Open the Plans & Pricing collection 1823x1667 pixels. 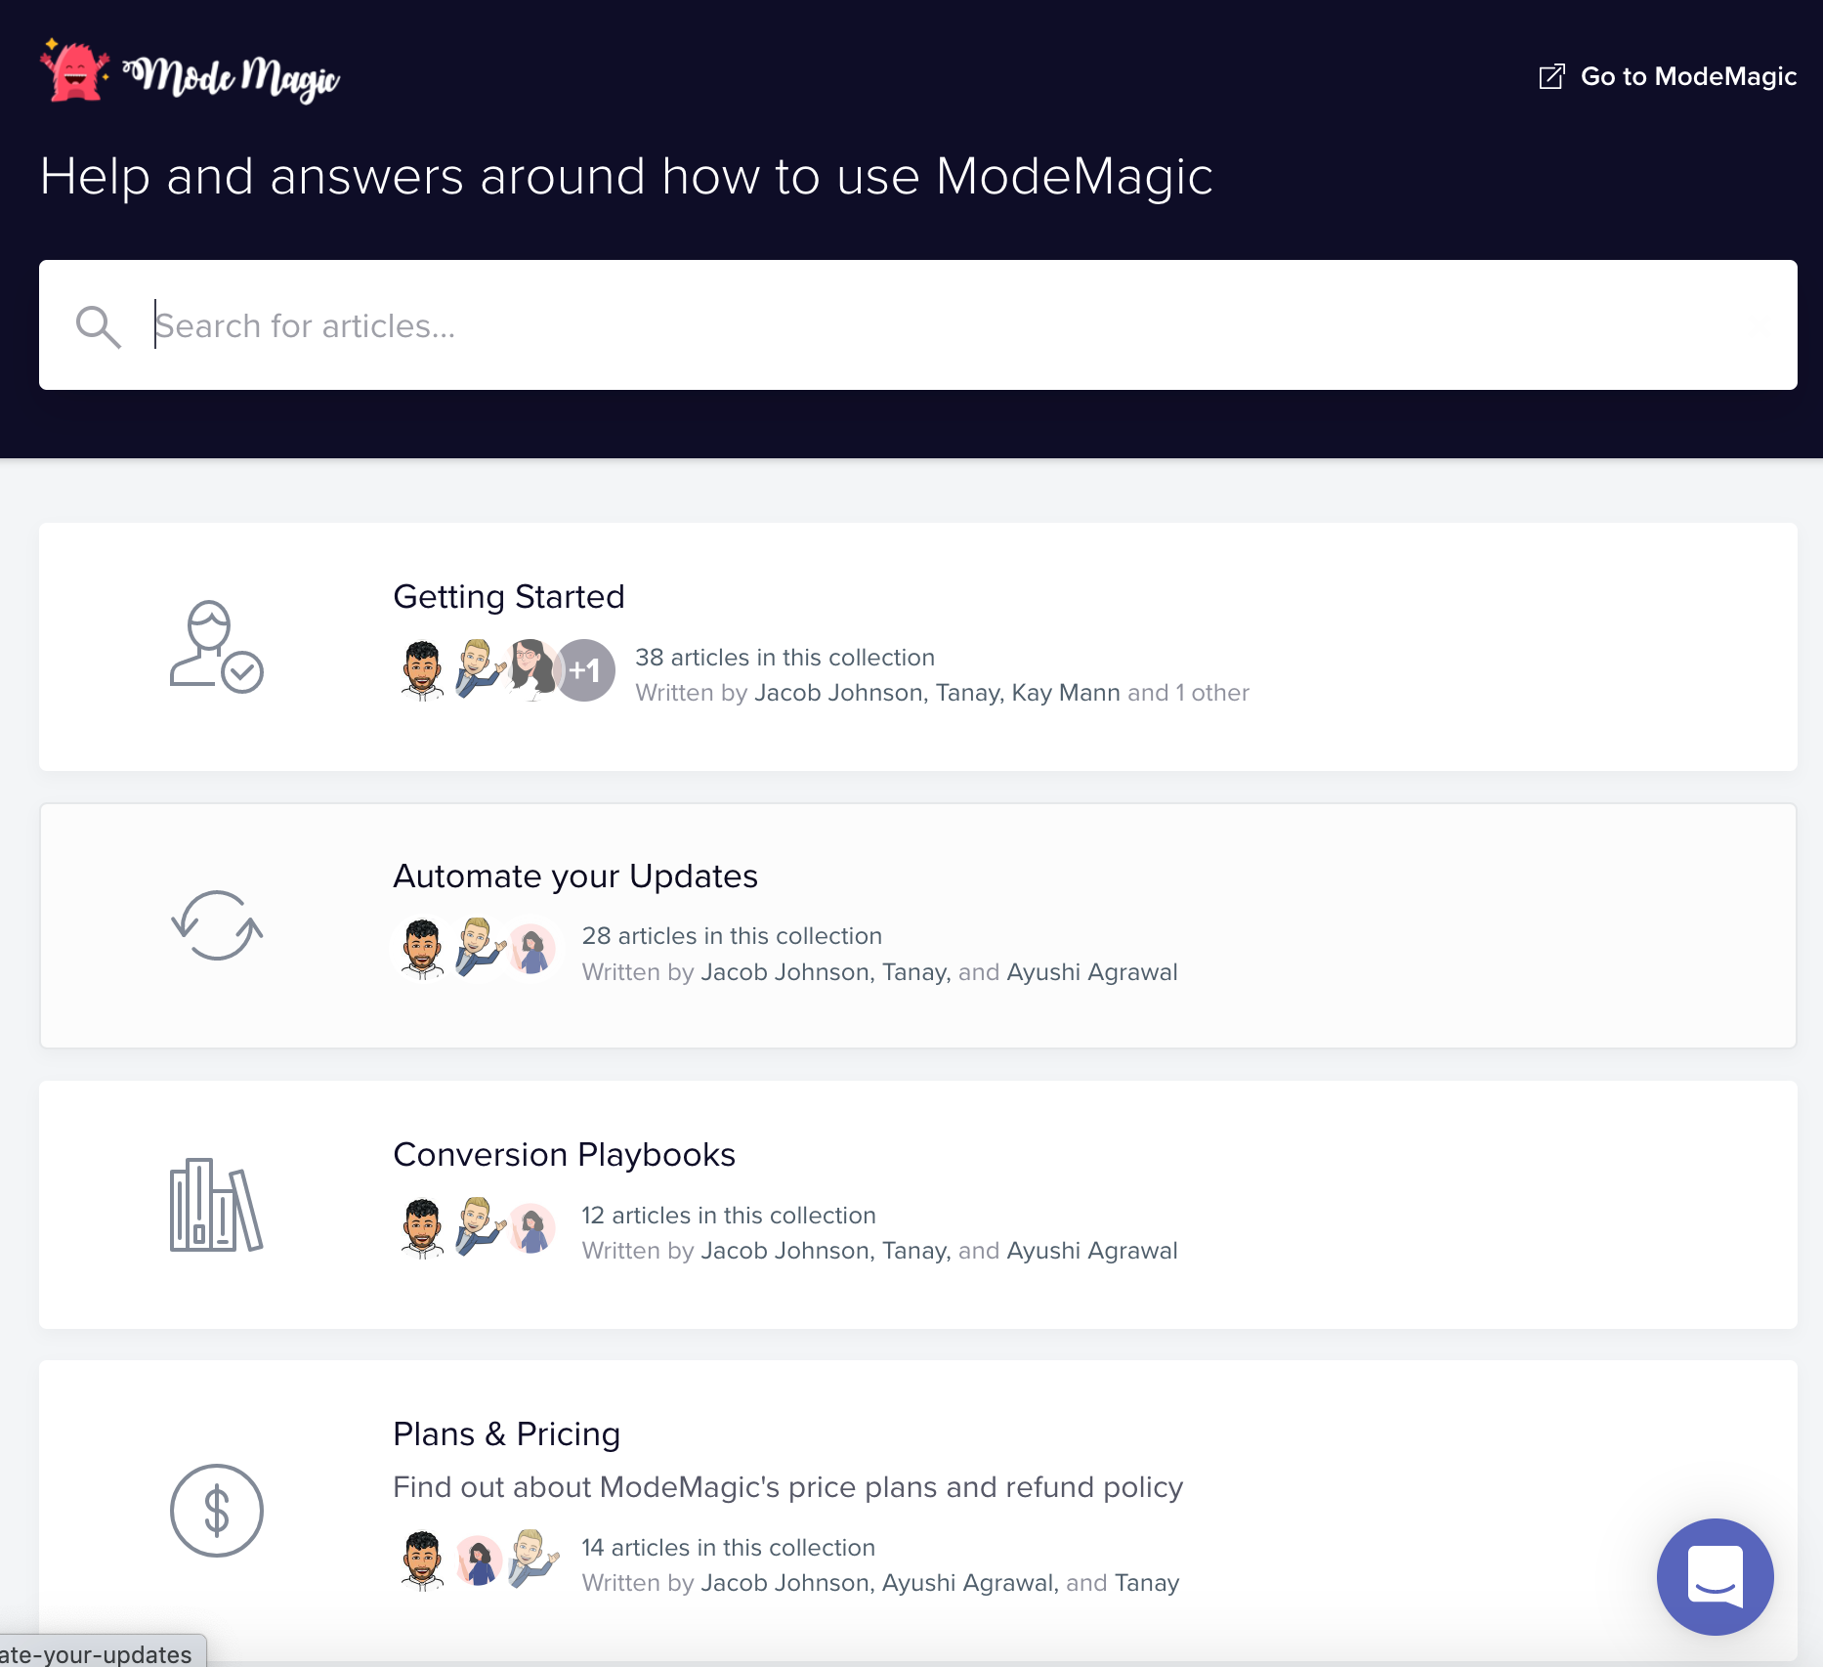pyautogui.click(x=918, y=1510)
